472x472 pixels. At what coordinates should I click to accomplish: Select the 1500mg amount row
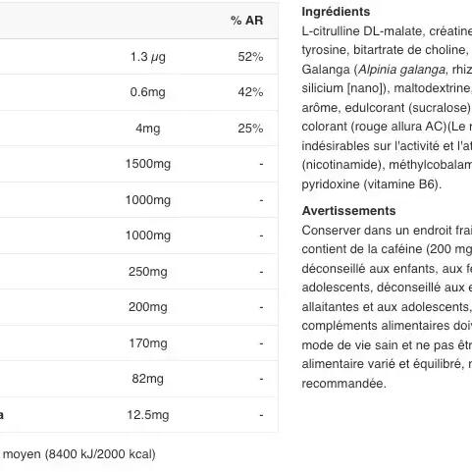coord(139,164)
